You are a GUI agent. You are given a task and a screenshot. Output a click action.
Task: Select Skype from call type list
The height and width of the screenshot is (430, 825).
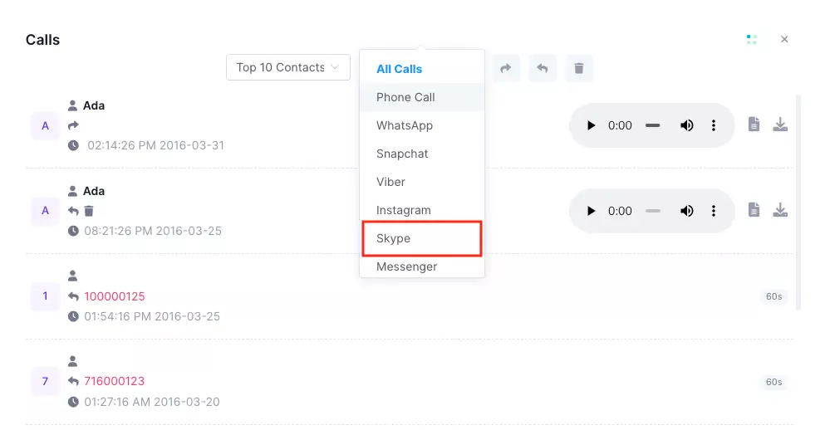pos(421,238)
